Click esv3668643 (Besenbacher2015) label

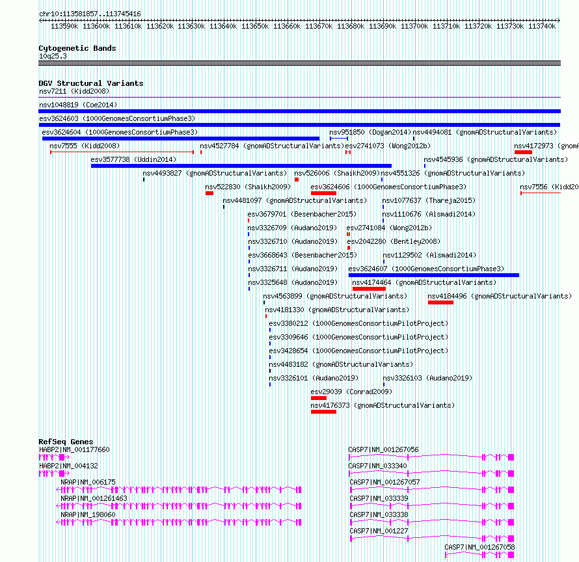point(303,255)
